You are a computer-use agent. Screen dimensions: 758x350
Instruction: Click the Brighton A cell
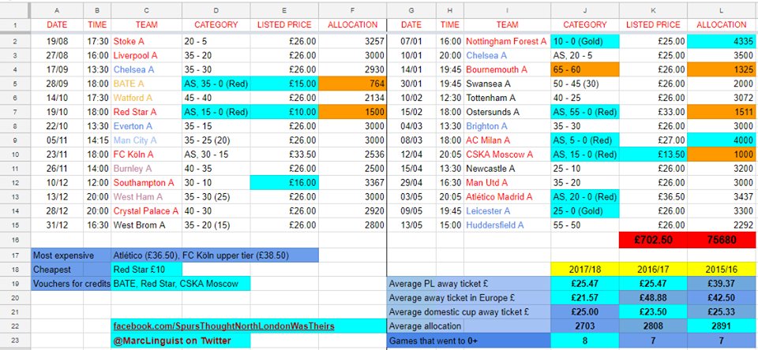(x=507, y=126)
